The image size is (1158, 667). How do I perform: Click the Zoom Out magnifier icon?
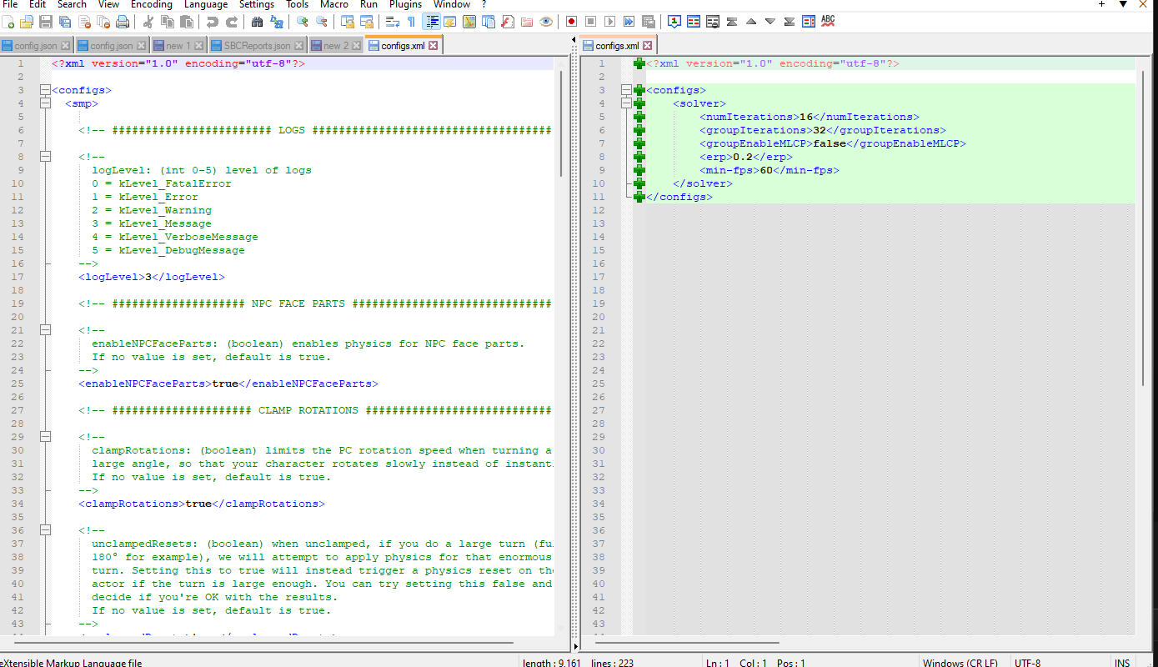pos(320,22)
